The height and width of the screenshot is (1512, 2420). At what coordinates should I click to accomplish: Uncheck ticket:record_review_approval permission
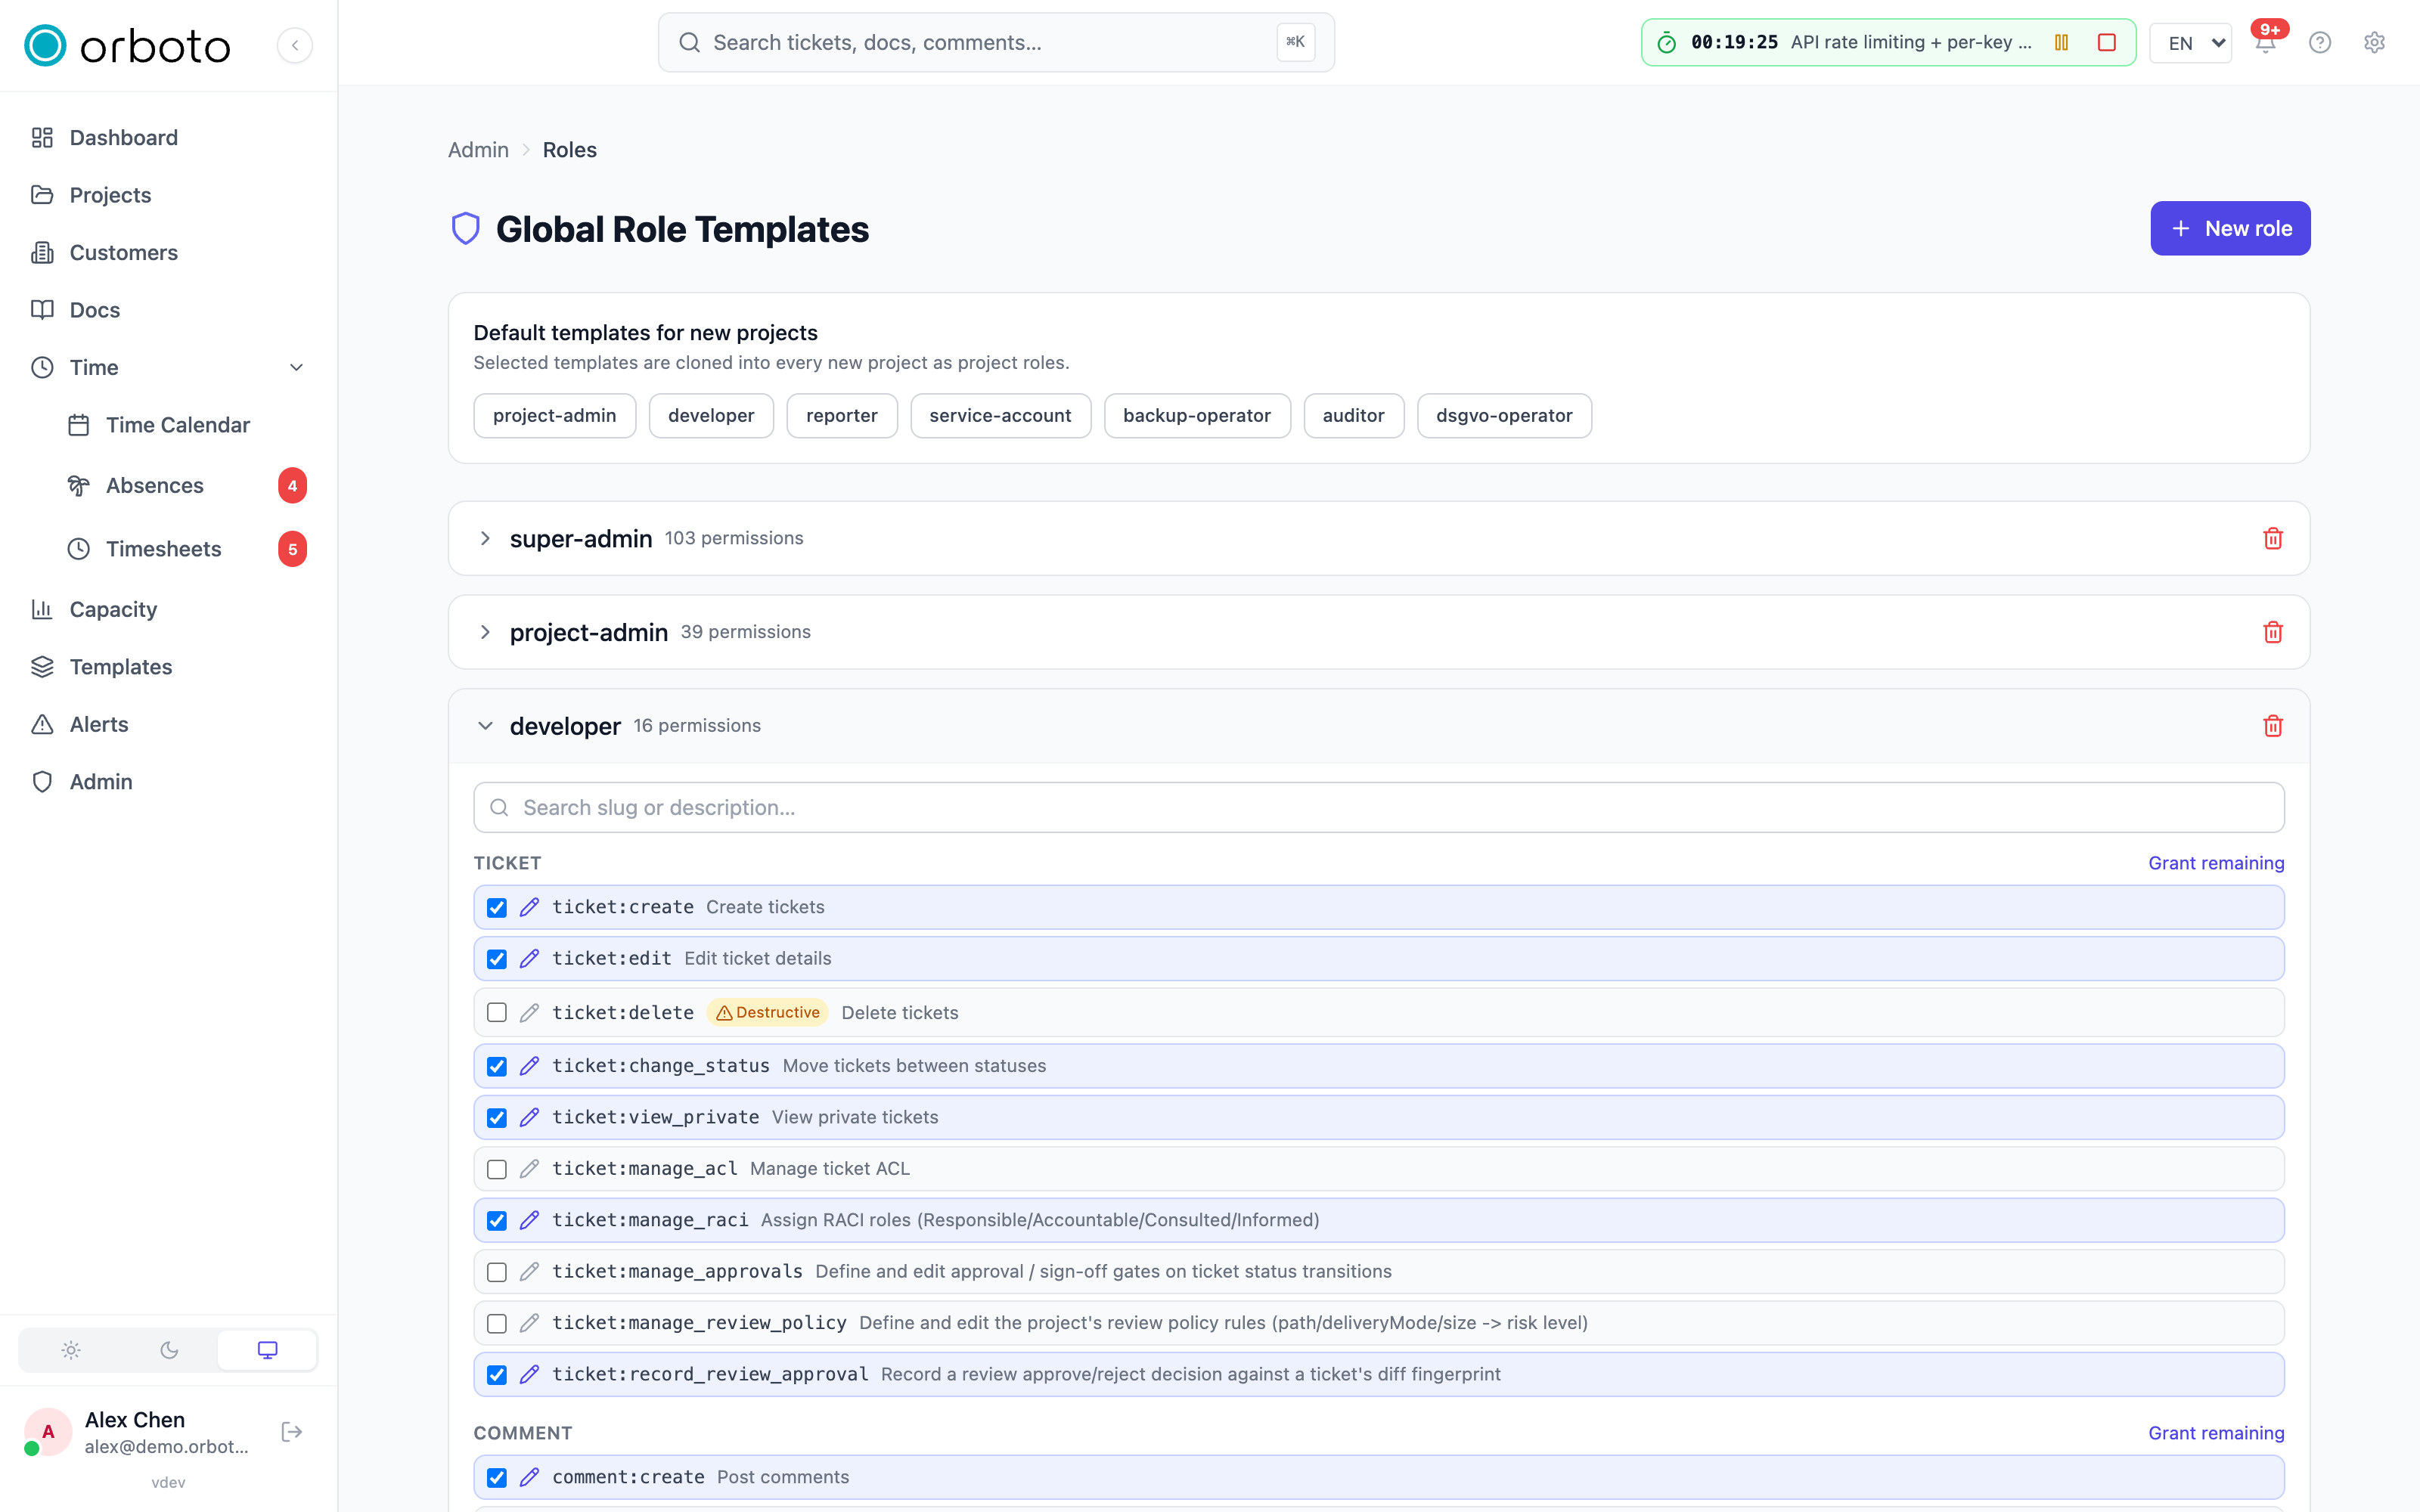click(x=497, y=1374)
